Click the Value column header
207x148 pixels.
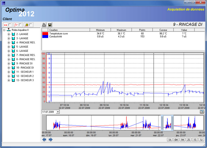[x=184, y=30]
